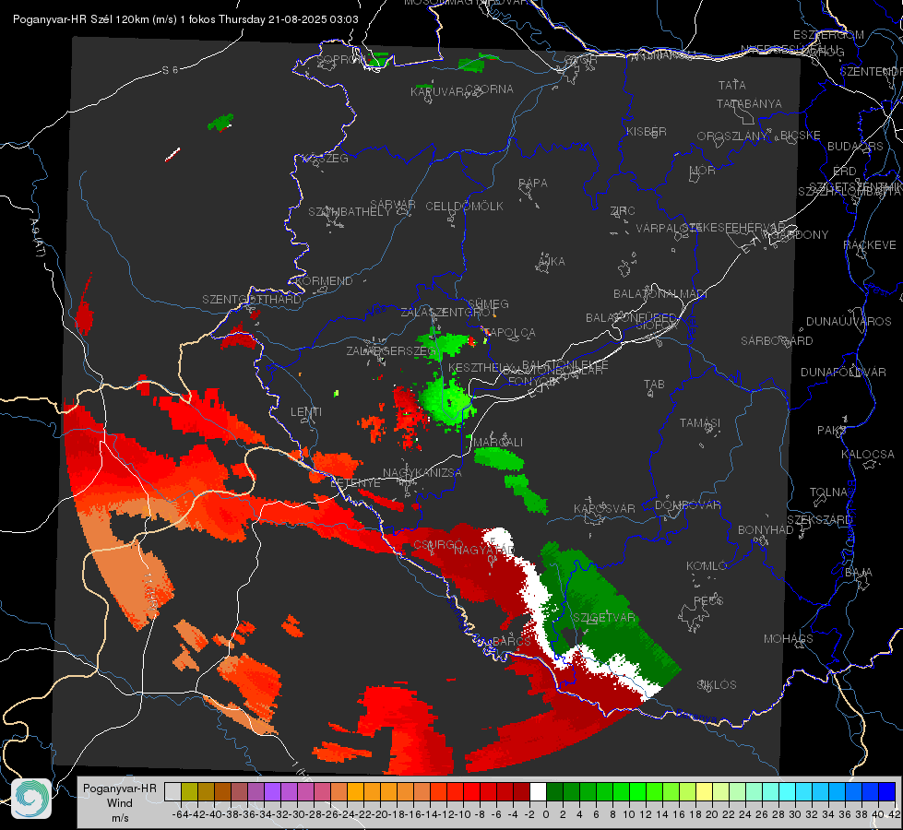Image resolution: width=903 pixels, height=830 pixels.
Task: Click the ZALAEGERSZEG city label
Action: pos(390,350)
